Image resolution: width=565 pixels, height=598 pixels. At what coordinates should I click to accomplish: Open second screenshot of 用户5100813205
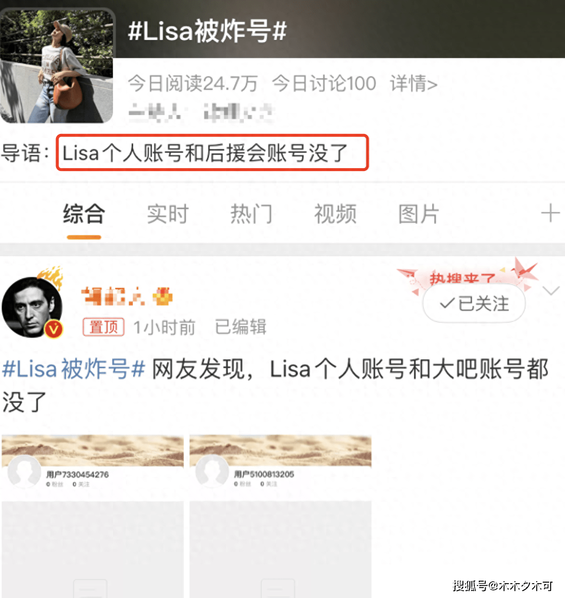tap(281, 516)
